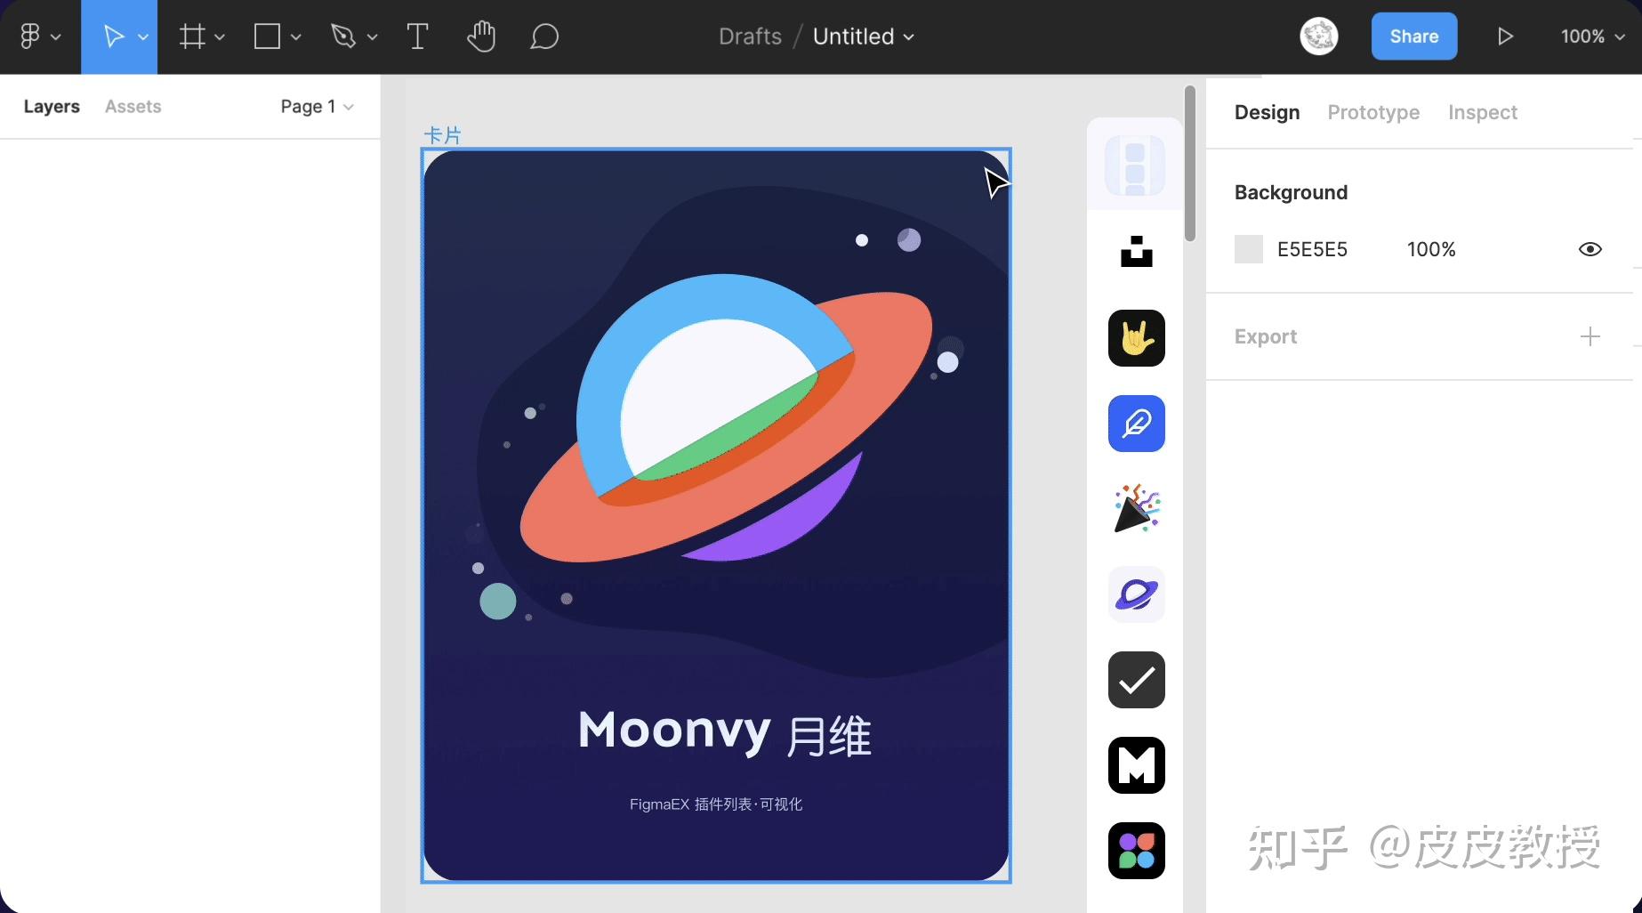Click the E5E5E5 background color swatch
This screenshot has height=913, width=1642.
tap(1249, 249)
